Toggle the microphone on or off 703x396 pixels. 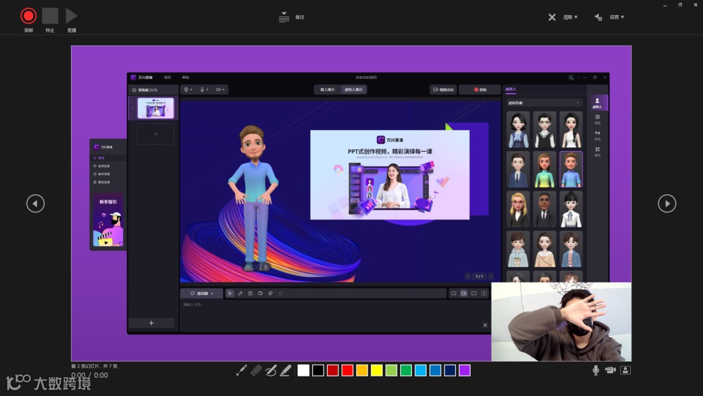tap(596, 370)
